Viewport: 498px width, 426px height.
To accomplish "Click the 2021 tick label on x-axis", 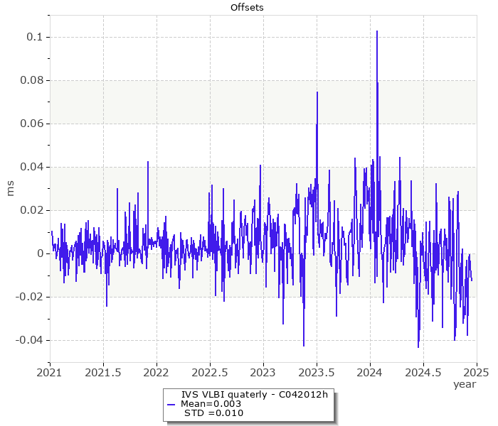I will tap(49, 372).
